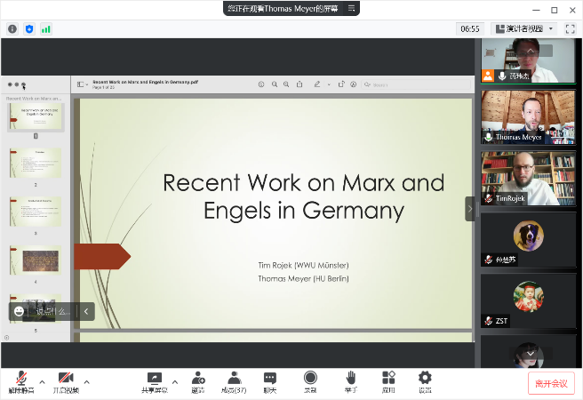
Task: Expand audio options arrow beside microphone
Action: (x=42, y=382)
